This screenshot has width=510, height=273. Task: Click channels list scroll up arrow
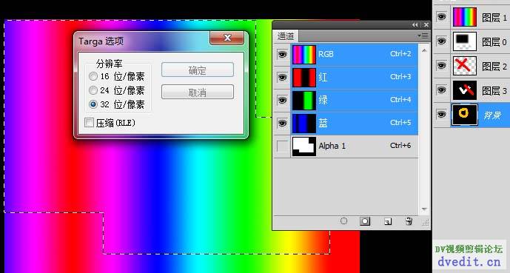(x=424, y=51)
